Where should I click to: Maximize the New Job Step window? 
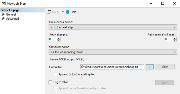pyautogui.click(x=163, y=4)
